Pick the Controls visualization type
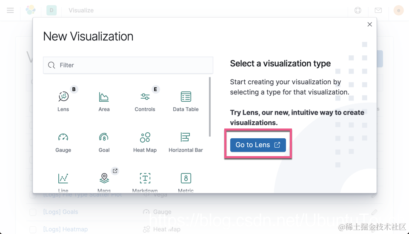 click(x=145, y=102)
